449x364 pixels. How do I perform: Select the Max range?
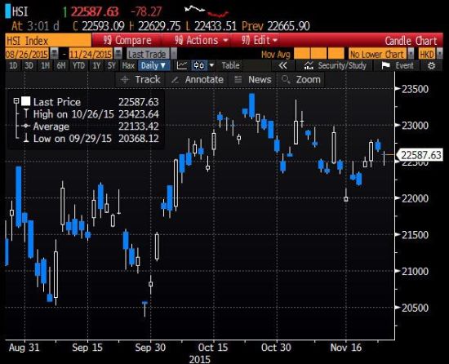(x=128, y=65)
